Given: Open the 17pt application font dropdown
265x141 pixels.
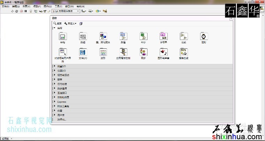Looking at the screenshot, I should tap(66, 11).
